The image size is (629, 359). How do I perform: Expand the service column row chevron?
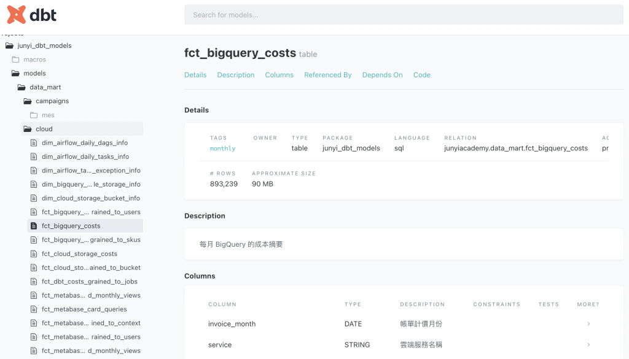point(588,344)
